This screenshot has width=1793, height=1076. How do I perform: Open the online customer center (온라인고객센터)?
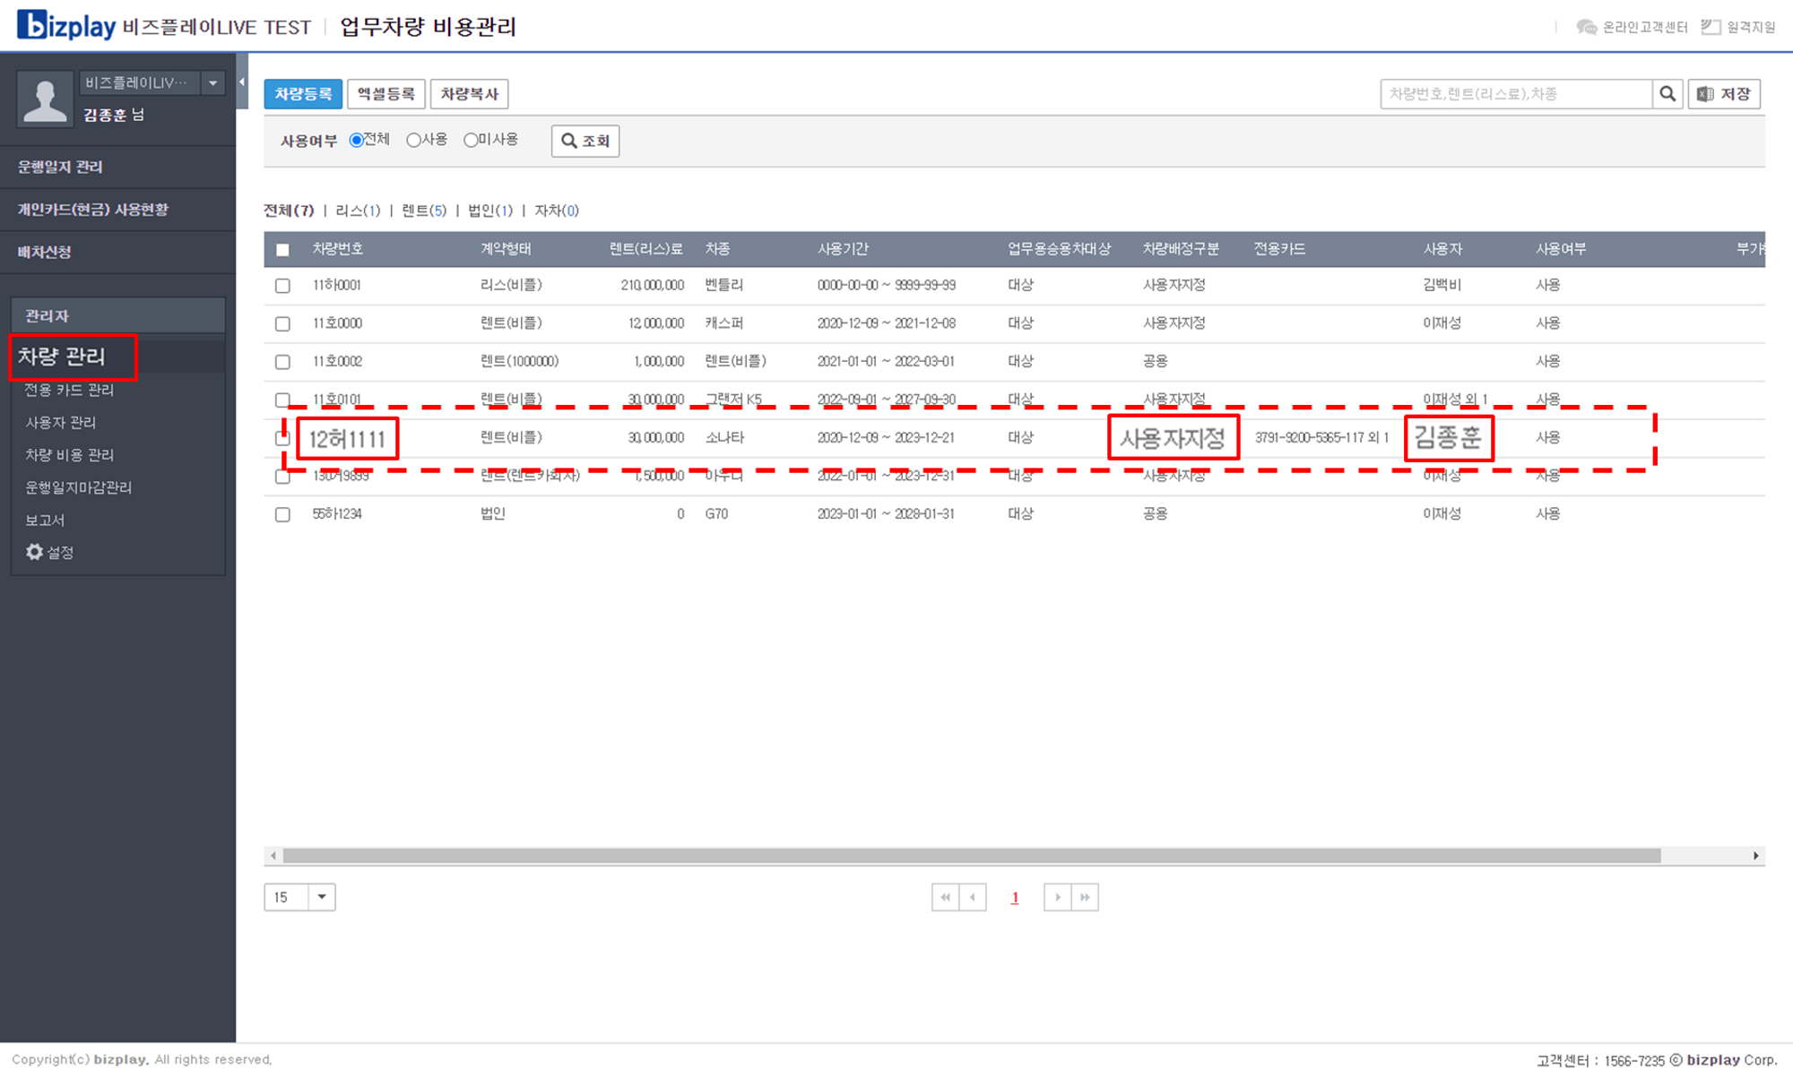[1633, 27]
